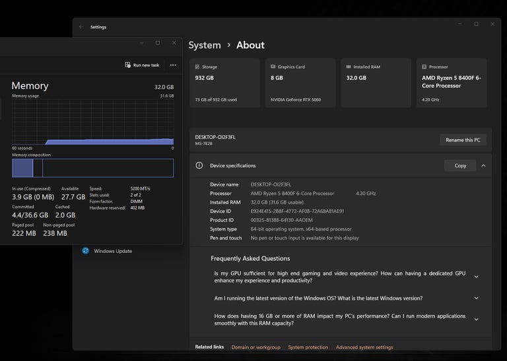This screenshot has width=507, height=361.
Task: Click the Storage card icon
Action: click(x=197, y=67)
